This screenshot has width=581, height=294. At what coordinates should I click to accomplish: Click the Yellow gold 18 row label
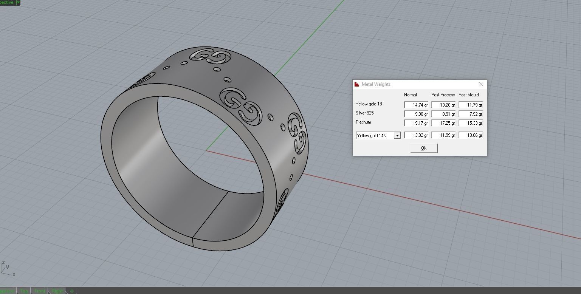[369, 104]
